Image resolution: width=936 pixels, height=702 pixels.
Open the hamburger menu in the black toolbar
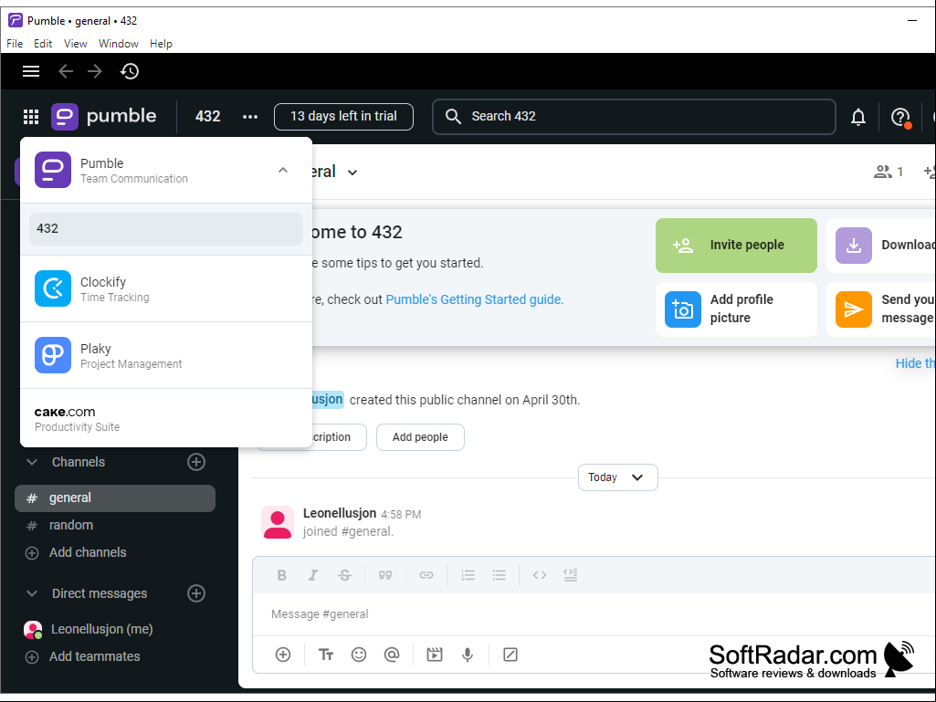31,71
